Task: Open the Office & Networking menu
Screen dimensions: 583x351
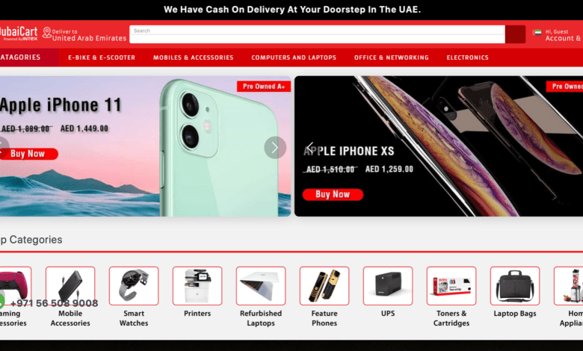Action: pos(391,58)
